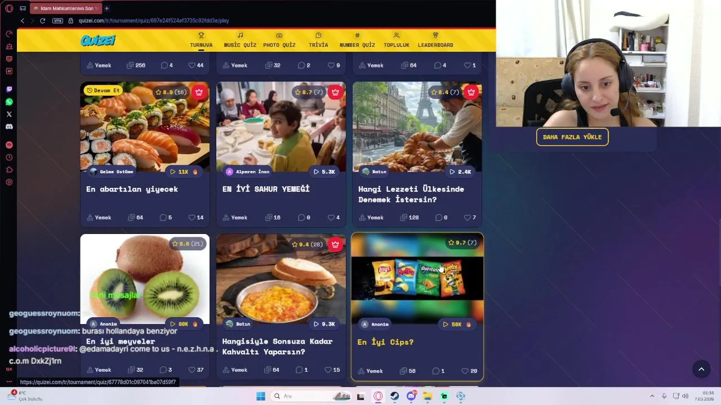Click crown icon on croissant Paris card
This screenshot has height=405, width=721.
(471, 92)
